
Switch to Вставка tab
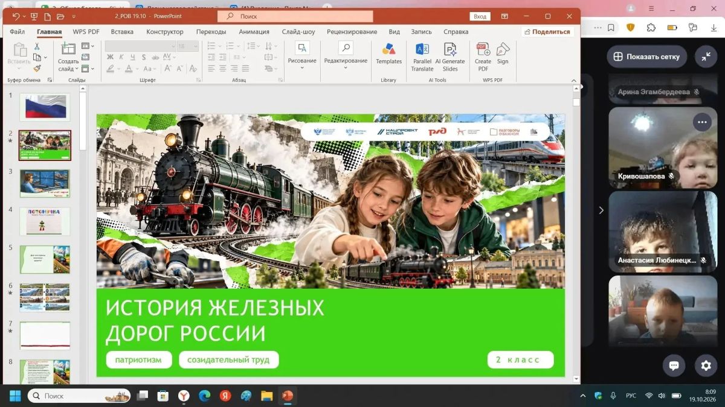[122, 32]
